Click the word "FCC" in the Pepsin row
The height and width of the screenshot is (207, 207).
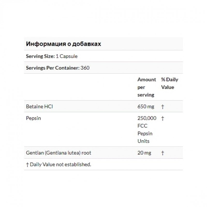(142, 126)
